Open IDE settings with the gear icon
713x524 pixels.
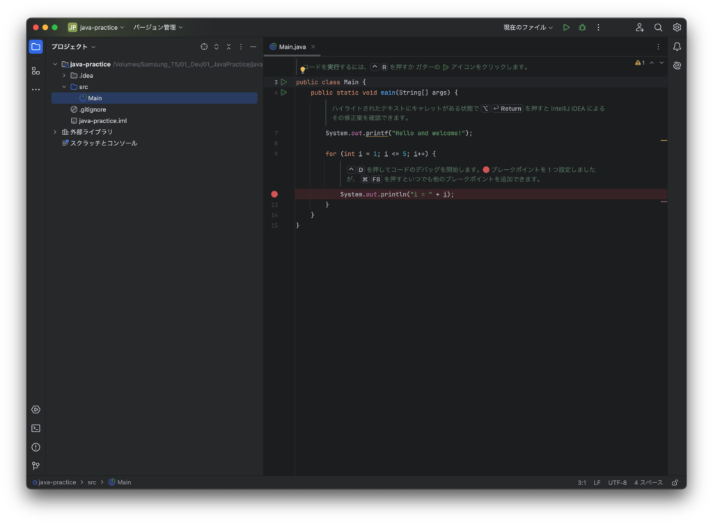tap(676, 27)
